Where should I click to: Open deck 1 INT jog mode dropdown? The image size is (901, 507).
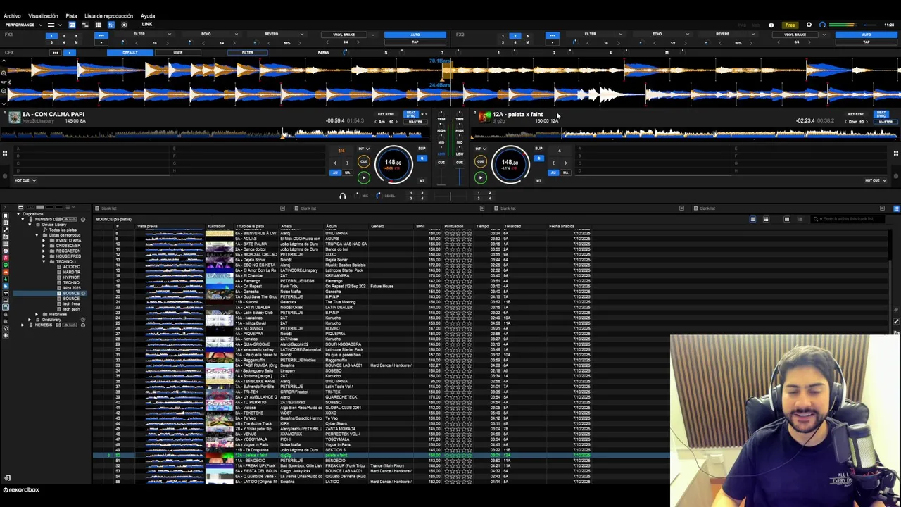pos(364,149)
